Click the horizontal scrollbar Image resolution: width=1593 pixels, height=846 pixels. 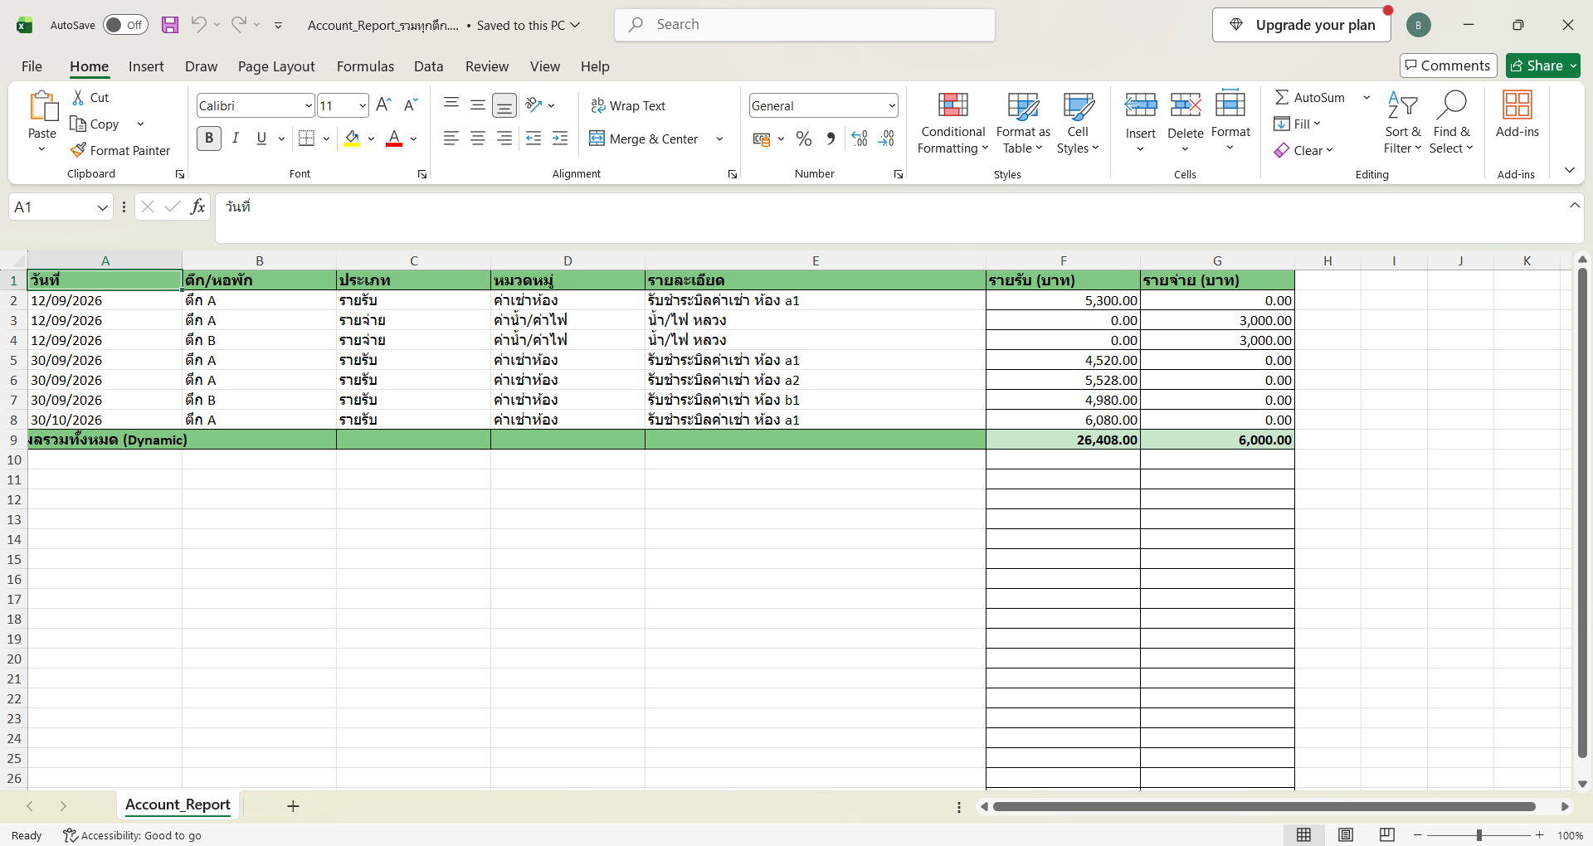click(x=1264, y=806)
